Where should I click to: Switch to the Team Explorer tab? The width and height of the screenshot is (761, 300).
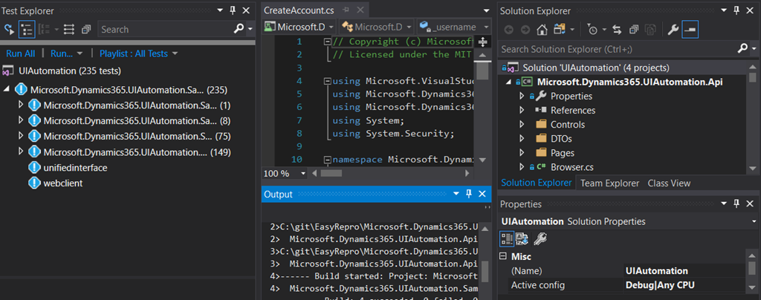tap(609, 183)
